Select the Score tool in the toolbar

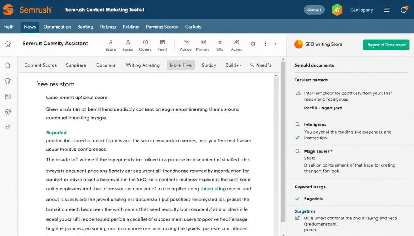(110, 45)
